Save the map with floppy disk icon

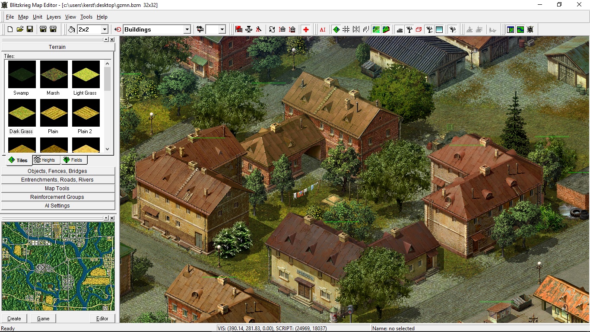pos(30,29)
